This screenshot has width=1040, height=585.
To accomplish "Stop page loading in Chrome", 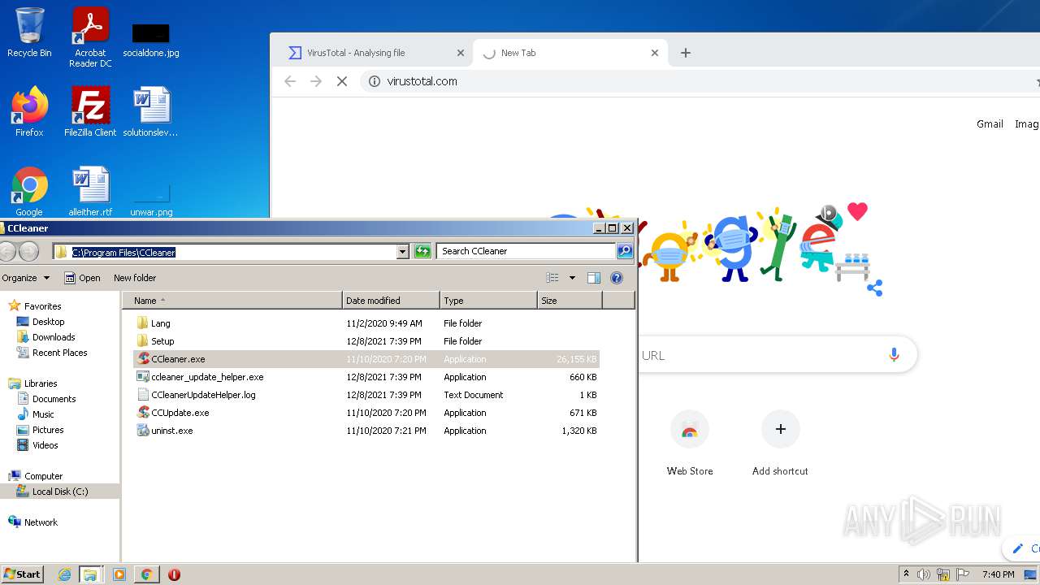I will pyautogui.click(x=342, y=81).
